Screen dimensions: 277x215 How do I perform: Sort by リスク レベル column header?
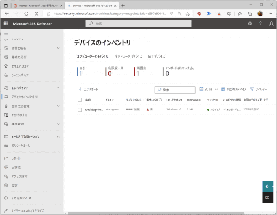point(134,100)
